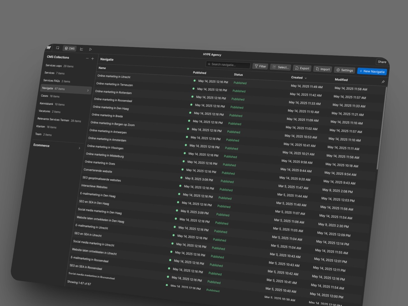Click the Showing 1-67 of 67 footer text
This screenshot has width=408, height=306.
tap(79, 283)
